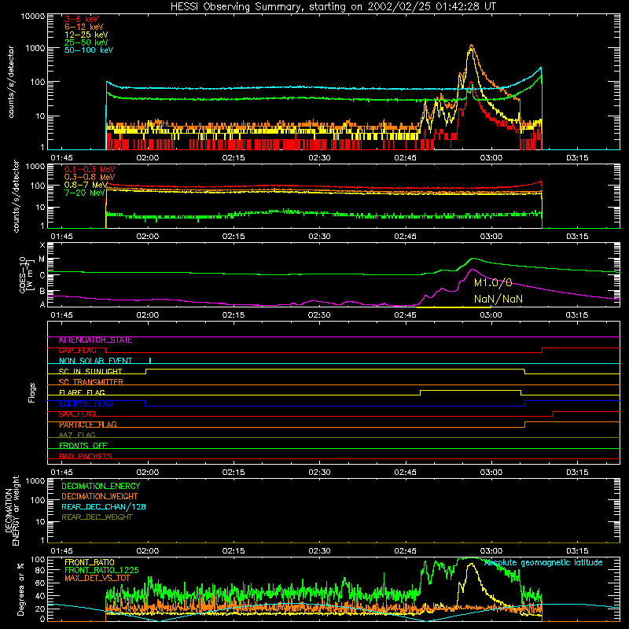
Task: Click the 'Degrees or %' y-axis title
Action: (x=20, y=589)
